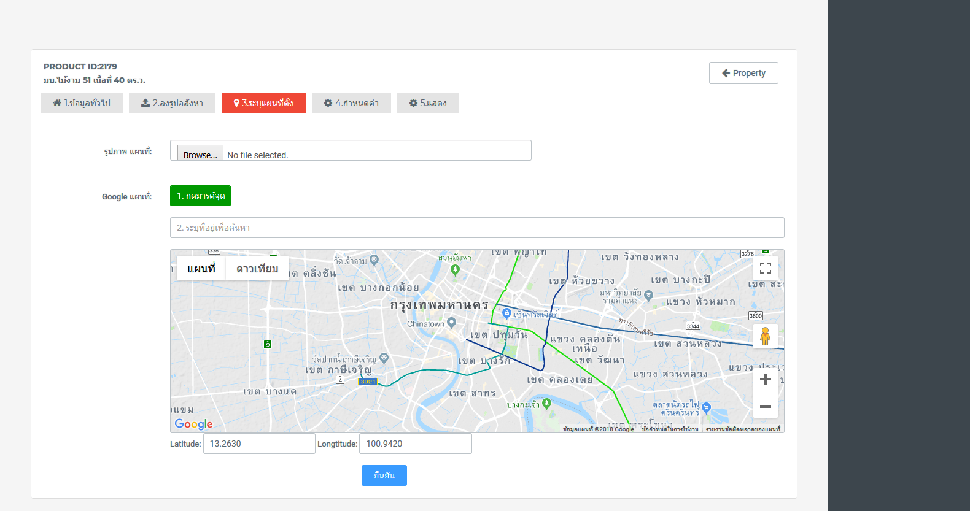Image resolution: width=970 pixels, height=511 pixels.
Task: Open the map terms of use link
Action: click(670, 429)
